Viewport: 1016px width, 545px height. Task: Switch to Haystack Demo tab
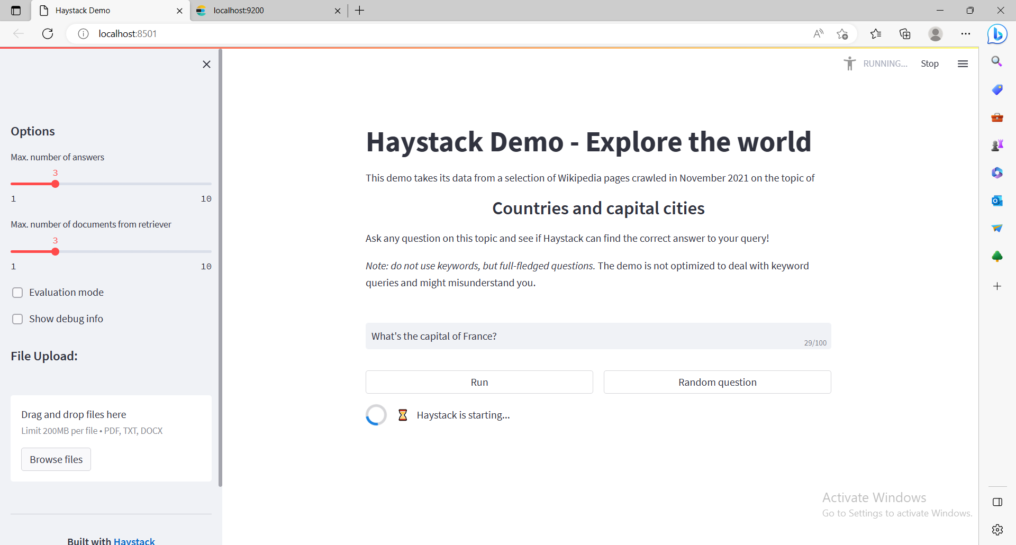click(111, 11)
